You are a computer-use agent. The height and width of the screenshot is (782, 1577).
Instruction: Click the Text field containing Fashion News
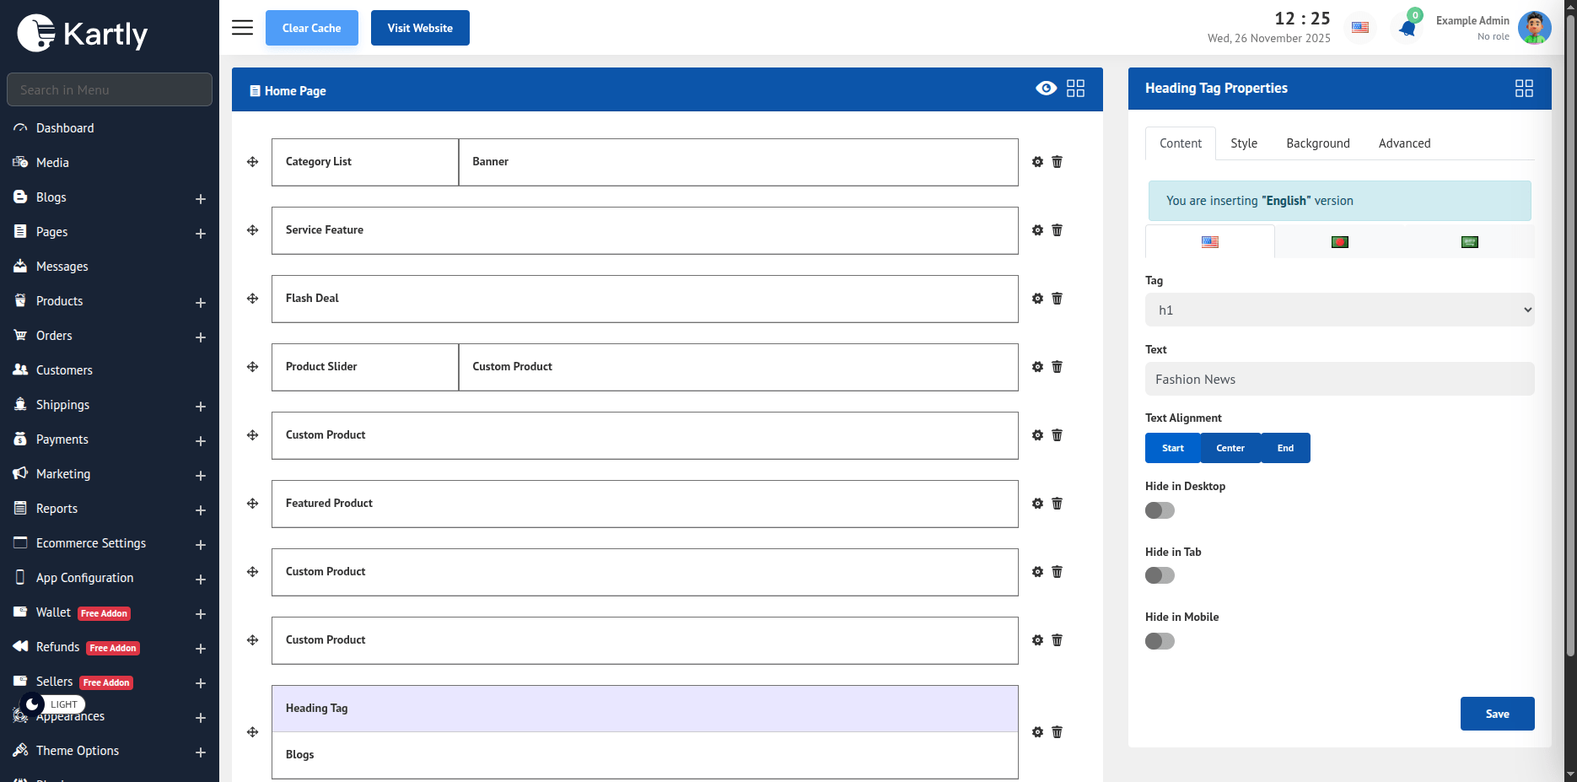[x=1338, y=380]
